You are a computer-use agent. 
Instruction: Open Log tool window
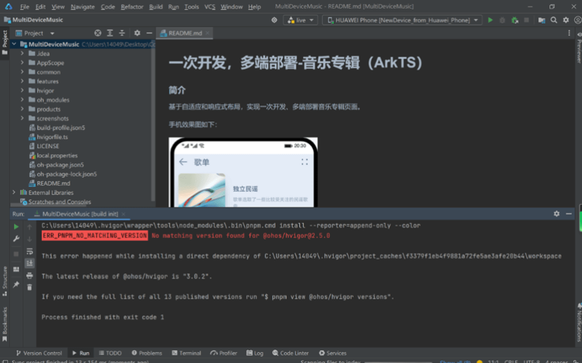[x=255, y=353]
